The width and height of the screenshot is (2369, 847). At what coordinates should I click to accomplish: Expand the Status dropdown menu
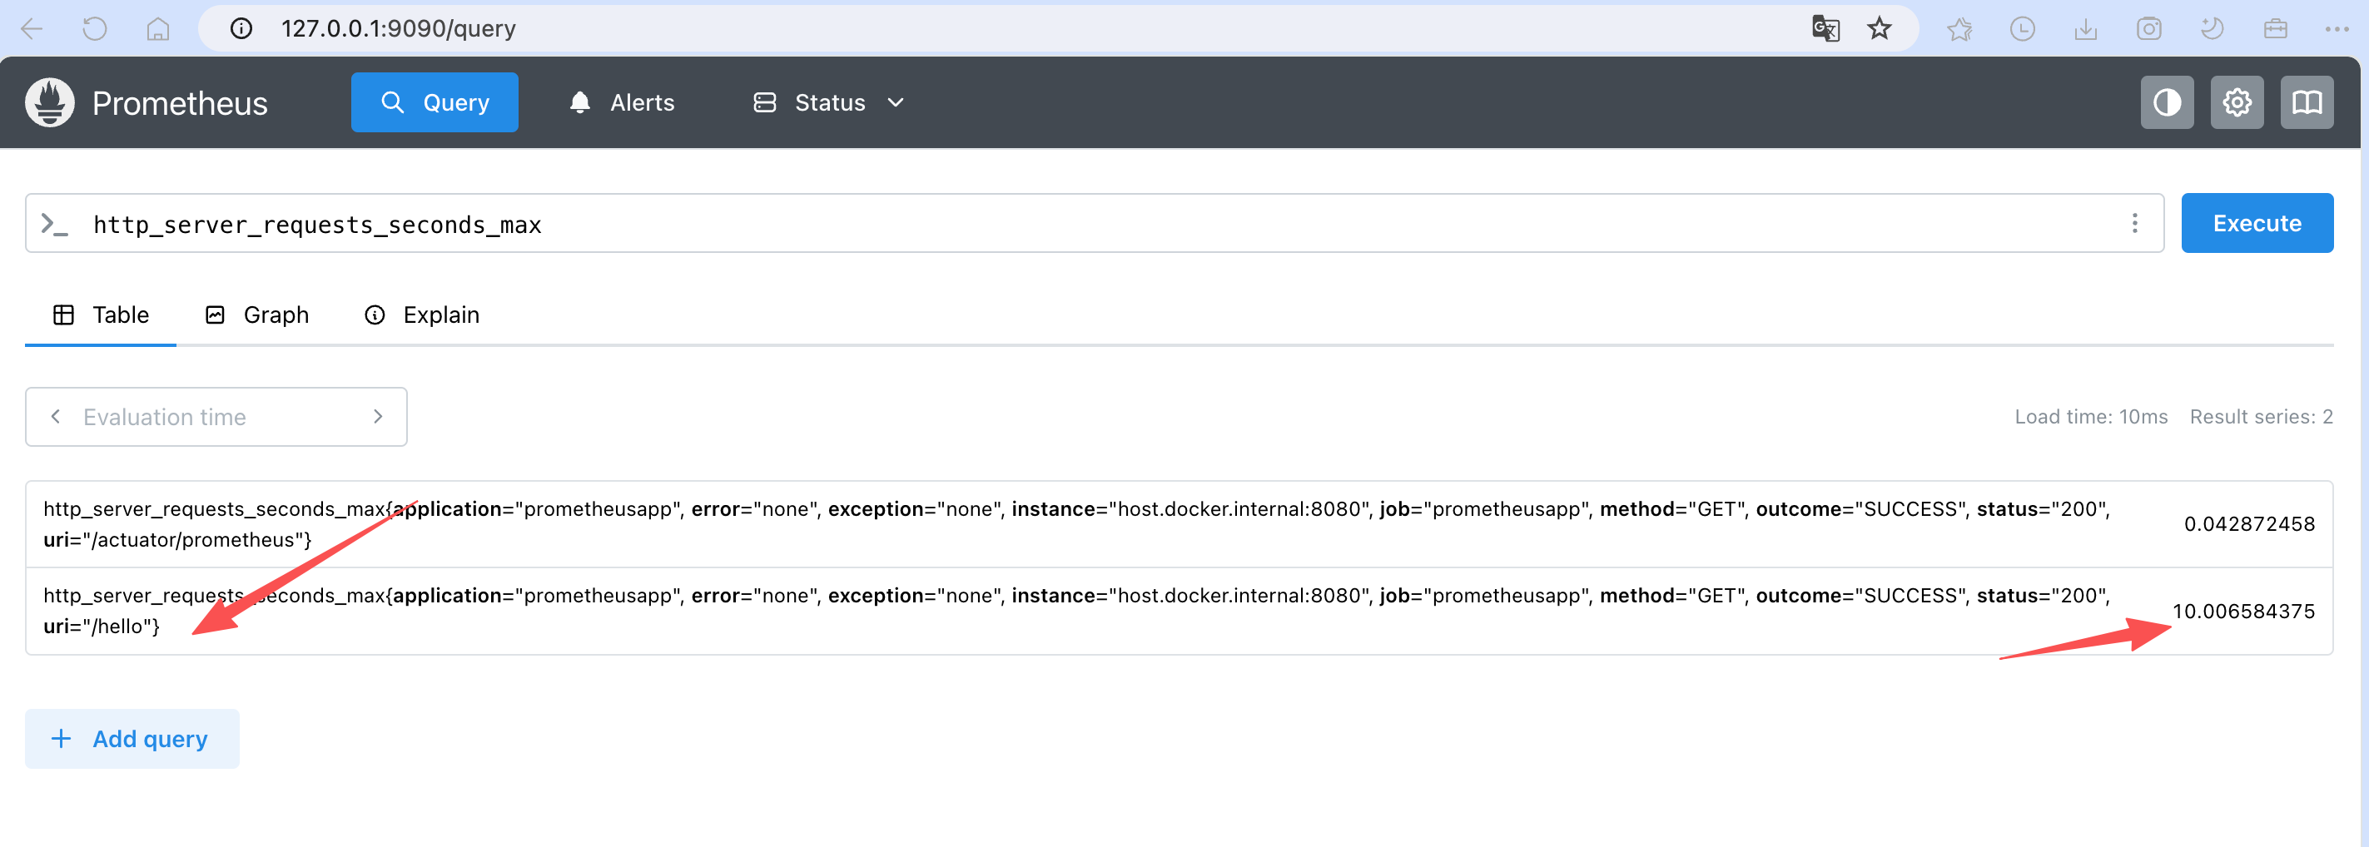[830, 102]
